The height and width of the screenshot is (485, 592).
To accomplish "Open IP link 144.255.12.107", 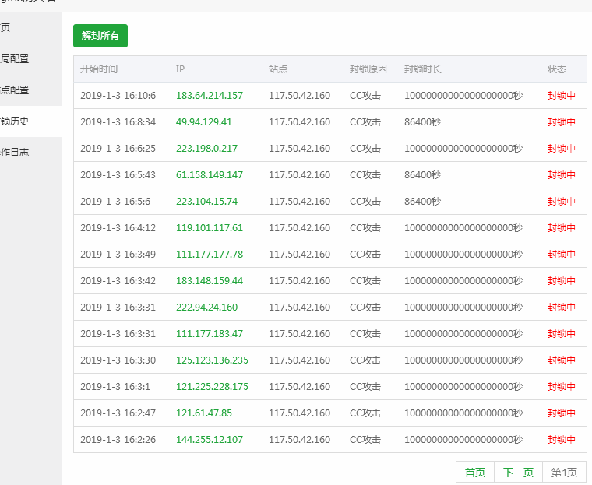I will click(210, 439).
